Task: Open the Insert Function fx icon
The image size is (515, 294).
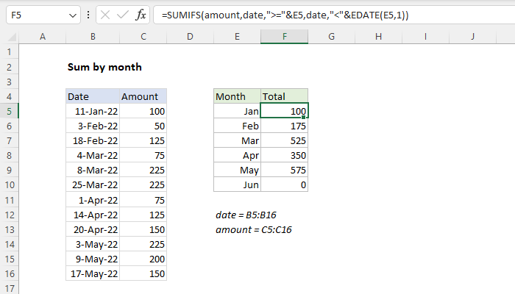Action: pyautogui.click(x=141, y=15)
